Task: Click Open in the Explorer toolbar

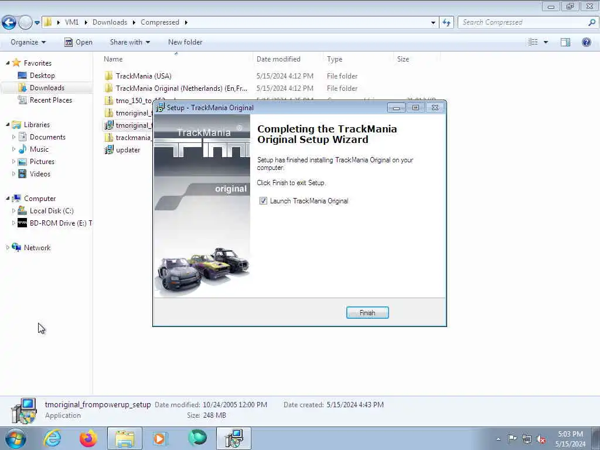Action: [x=79, y=42]
